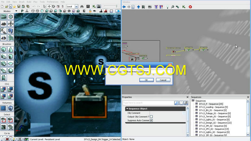The image size is (251, 141).
Task: Select the Cone brush builder
Action: 10,50
